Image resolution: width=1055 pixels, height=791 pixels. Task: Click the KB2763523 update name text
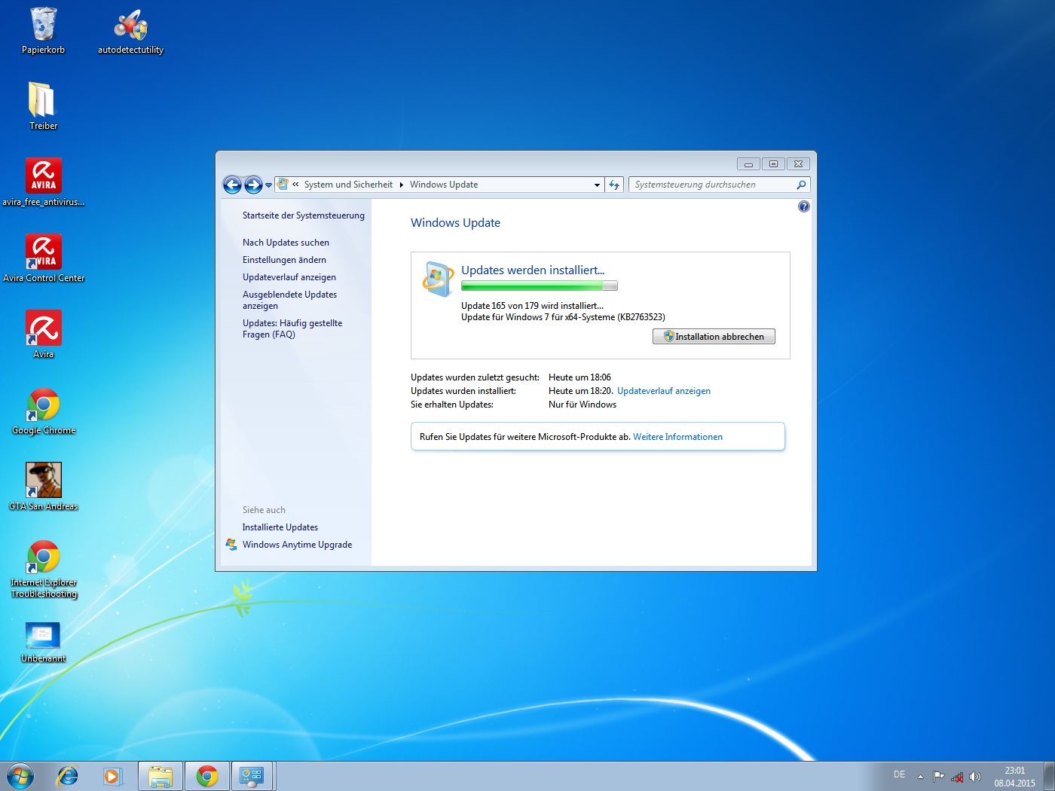563,317
